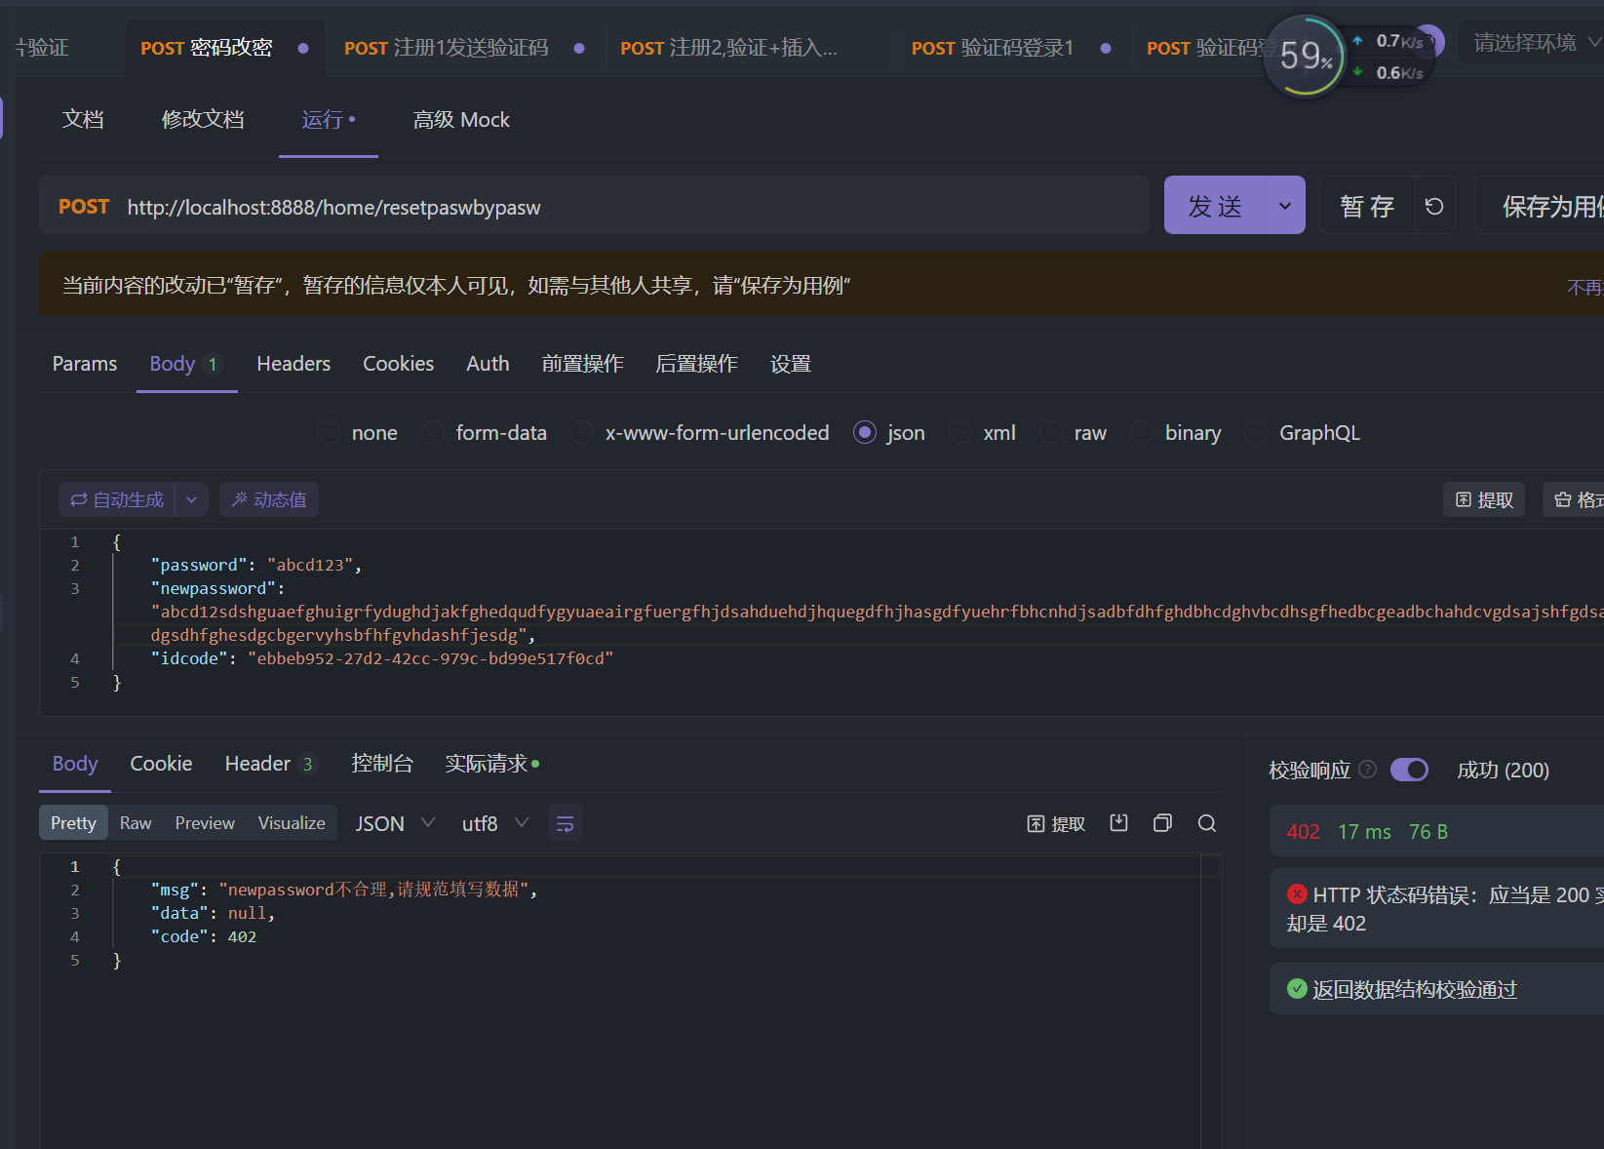Open 前置操作 tab
Viewport: 1604px width, 1149px height.
pyautogui.click(x=583, y=363)
